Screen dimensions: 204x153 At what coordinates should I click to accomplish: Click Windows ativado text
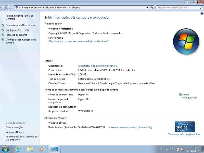click(57, 123)
